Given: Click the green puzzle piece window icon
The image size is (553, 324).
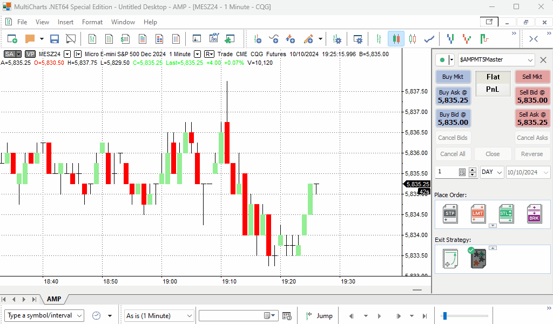Looking at the screenshot, I should (230, 39).
